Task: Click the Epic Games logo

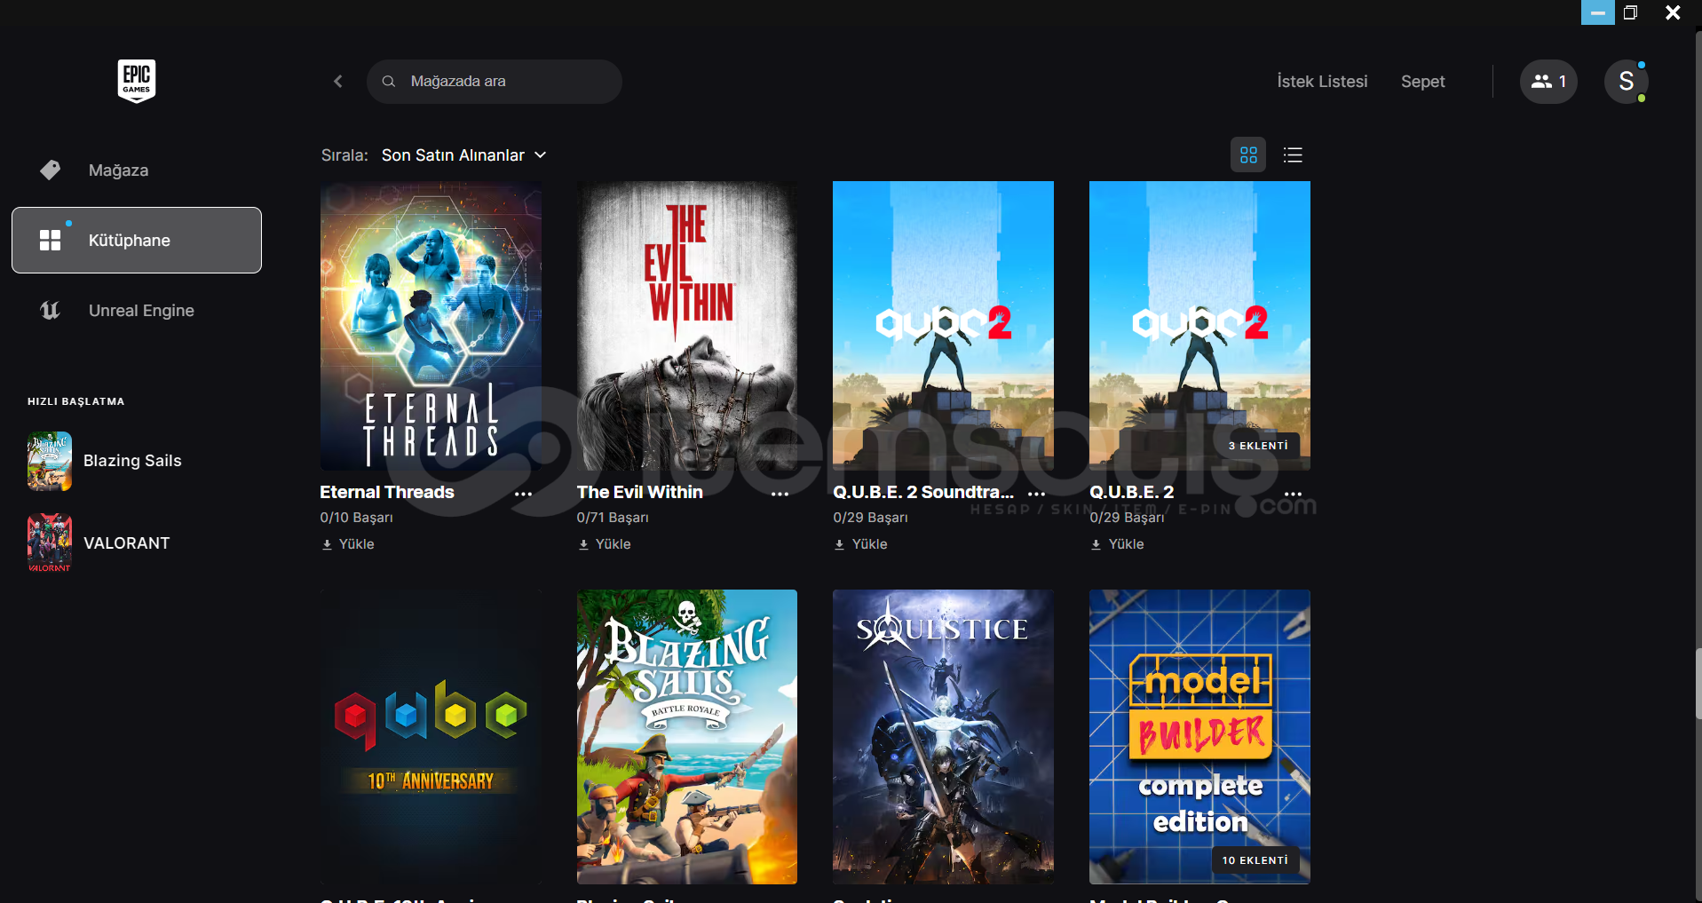Action: pos(137,81)
